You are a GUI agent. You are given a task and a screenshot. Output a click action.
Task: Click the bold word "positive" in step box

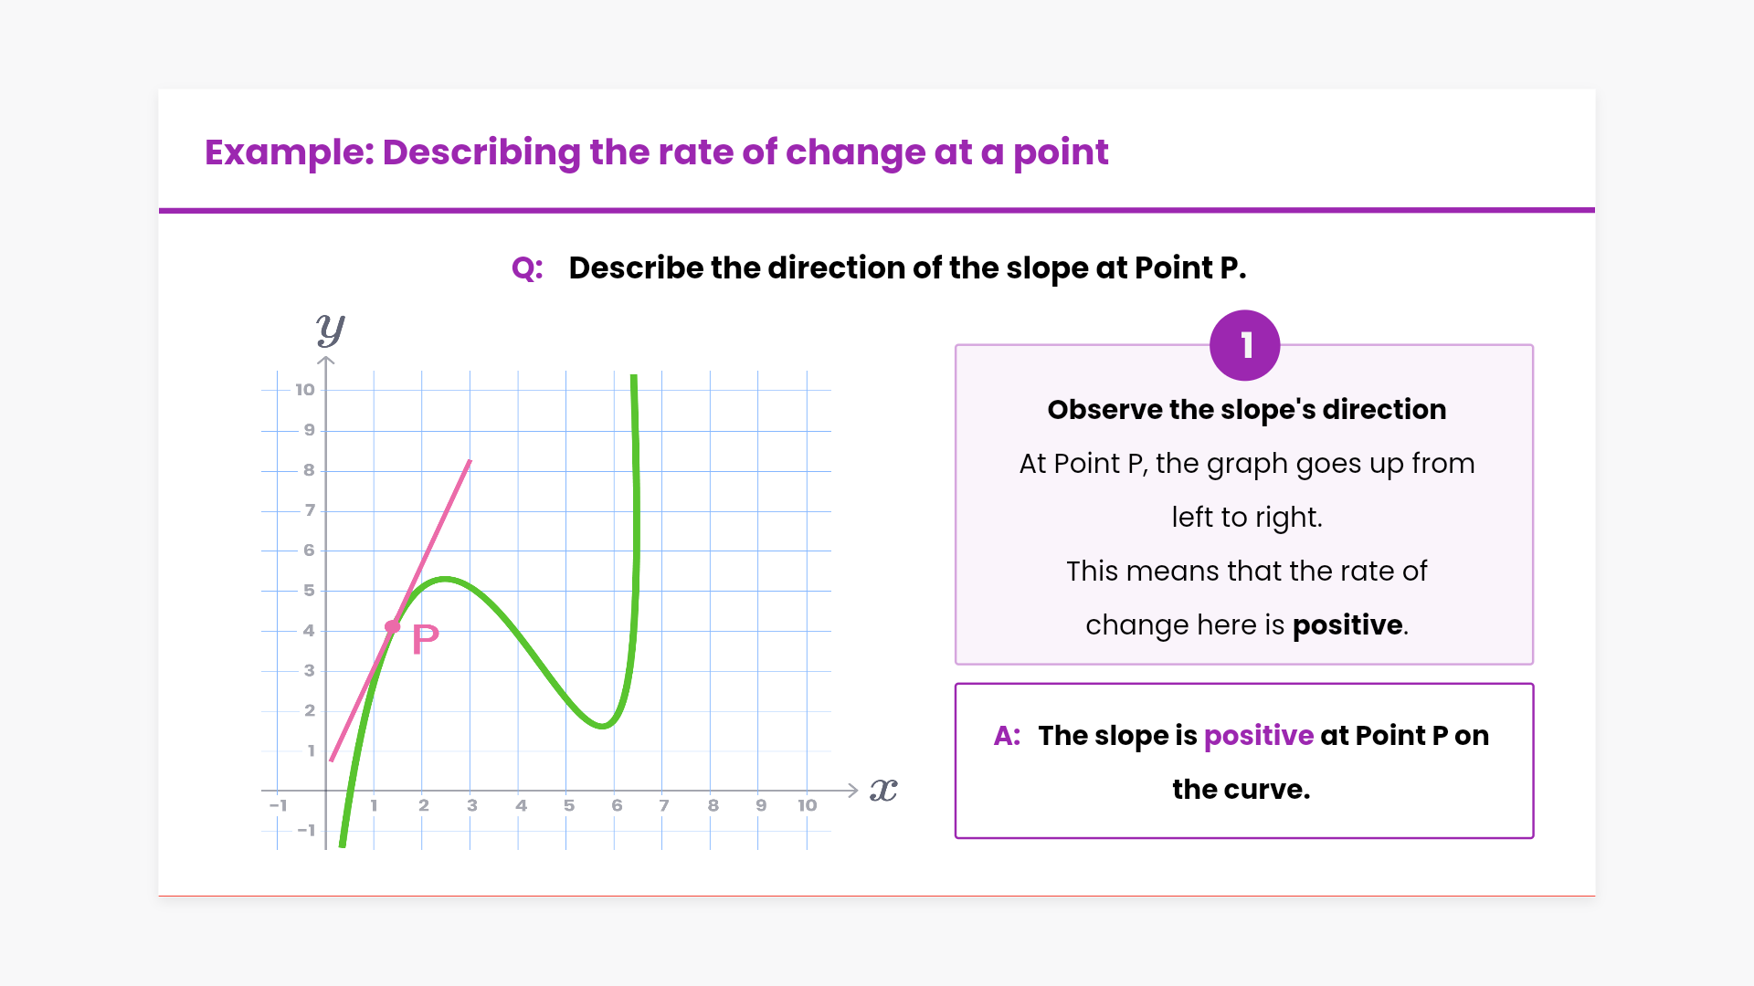[1347, 625]
